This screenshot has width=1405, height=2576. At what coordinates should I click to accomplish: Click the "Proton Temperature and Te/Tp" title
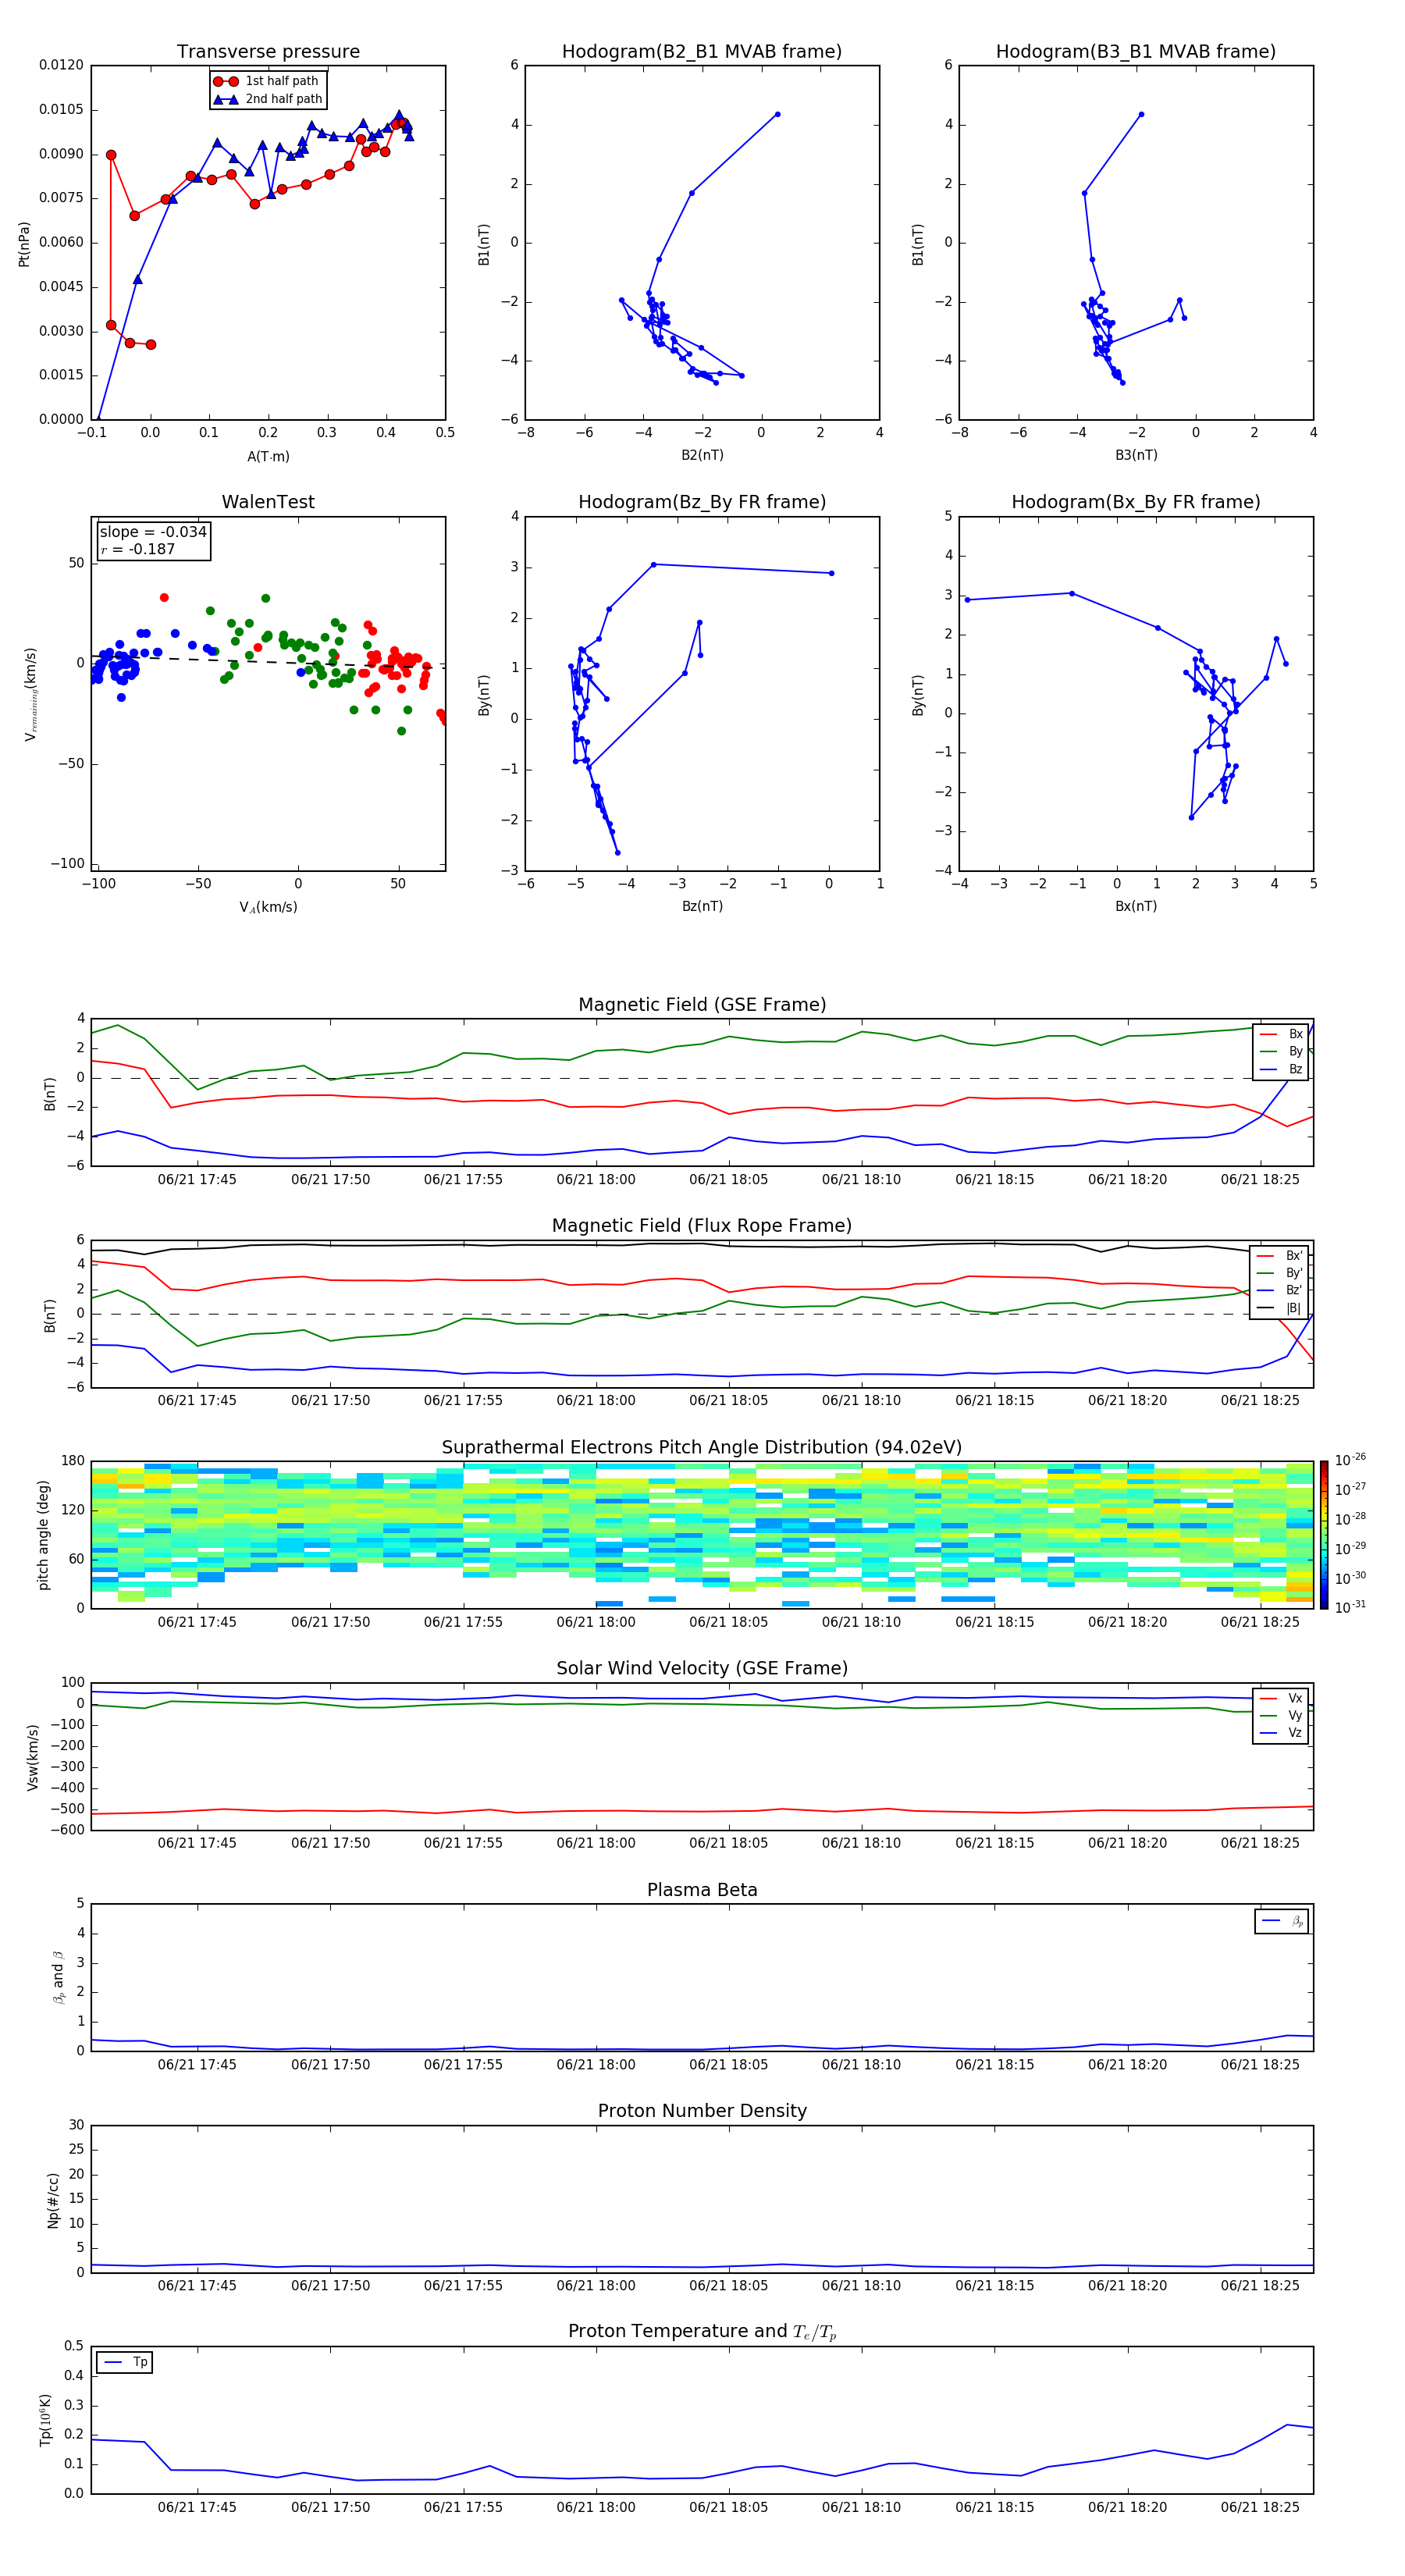pyautogui.click(x=702, y=2332)
